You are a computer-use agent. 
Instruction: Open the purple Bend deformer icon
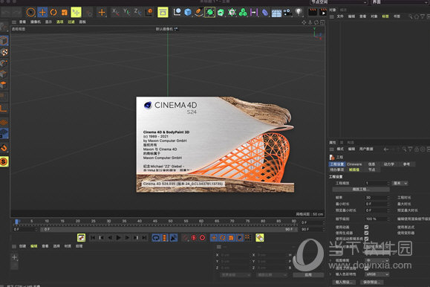coord(254,13)
